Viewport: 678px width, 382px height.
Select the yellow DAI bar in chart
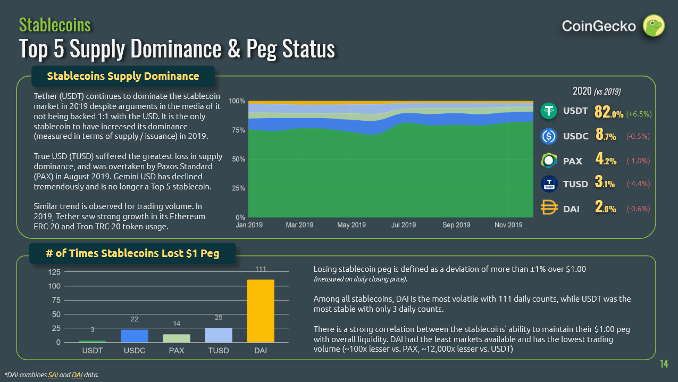pos(261,311)
